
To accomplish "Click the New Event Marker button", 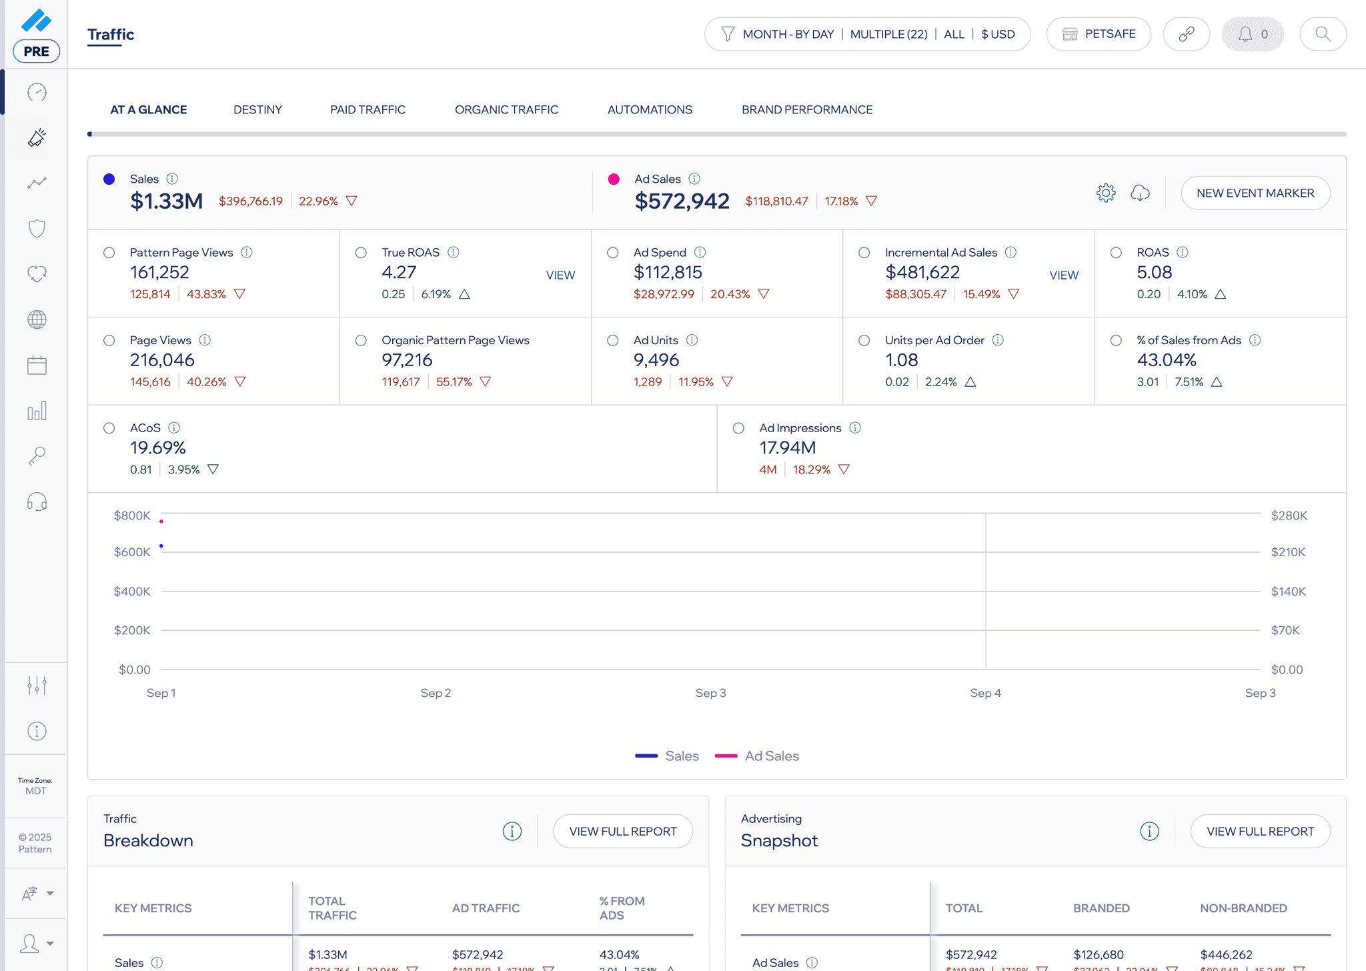I will point(1255,193).
